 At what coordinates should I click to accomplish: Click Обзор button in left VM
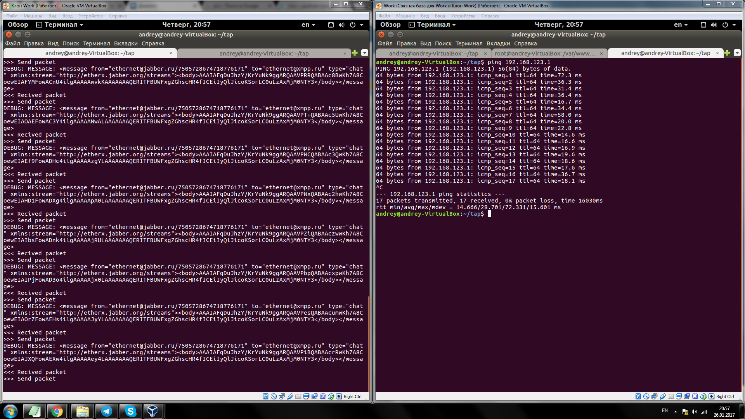18,25
